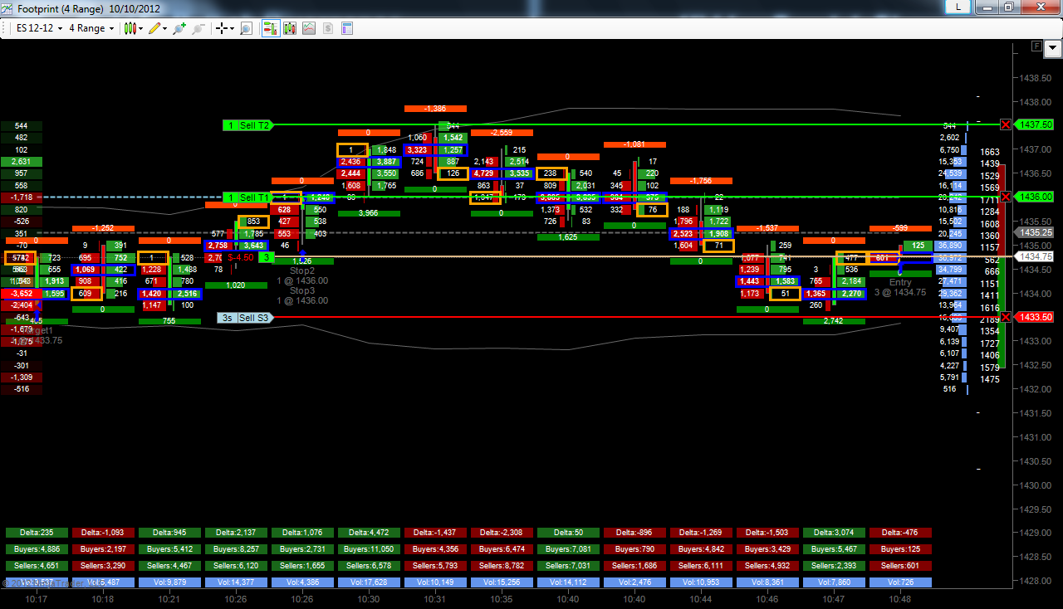
Task: Cancel the Sell S3 order with red X
Action: 1006,317
